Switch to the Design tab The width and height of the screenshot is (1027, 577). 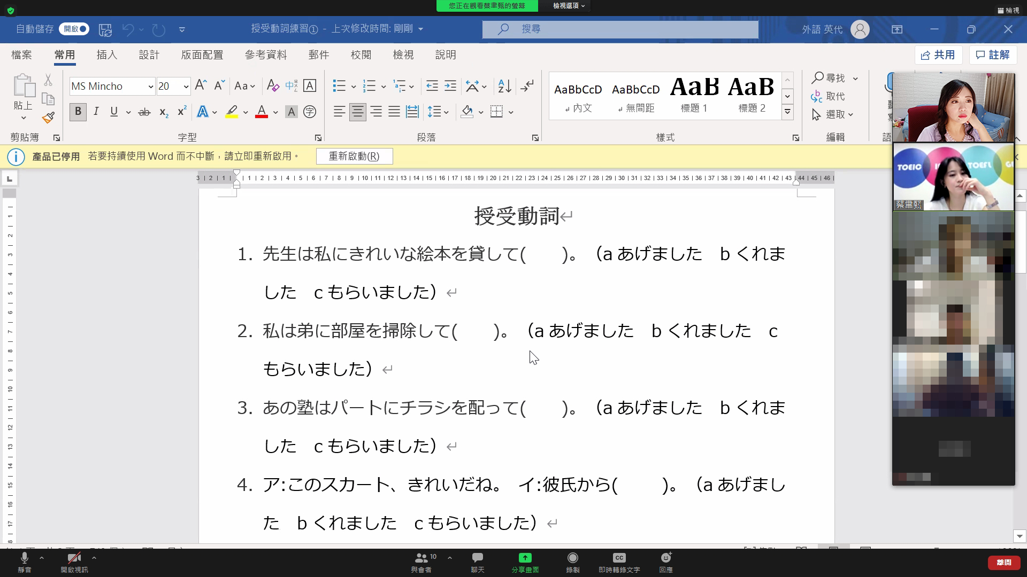[149, 55]
